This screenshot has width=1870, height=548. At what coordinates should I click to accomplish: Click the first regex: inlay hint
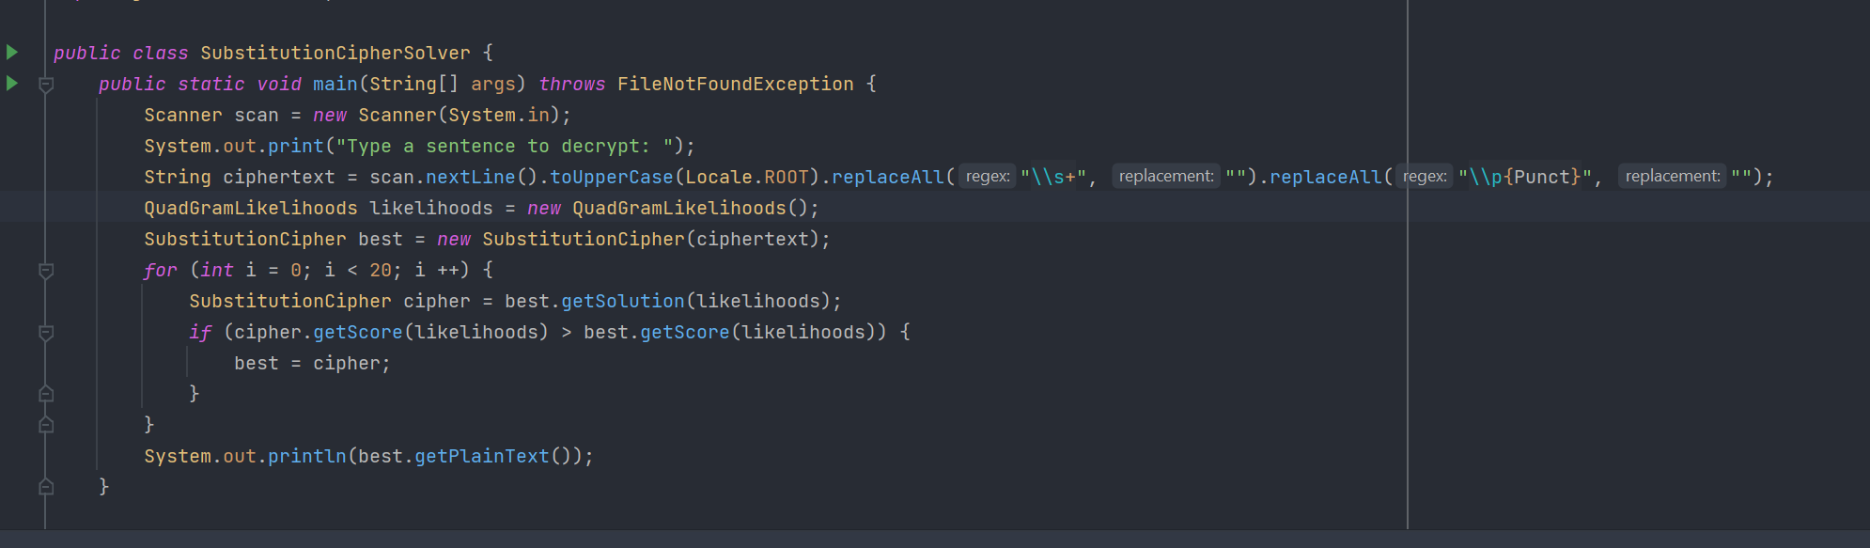[988, 177]
